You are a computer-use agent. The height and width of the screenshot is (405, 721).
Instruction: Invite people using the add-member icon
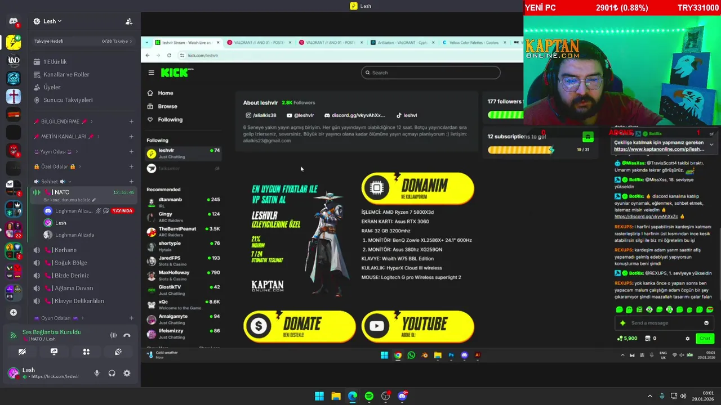pyautogui.click(x=129, y=21)
